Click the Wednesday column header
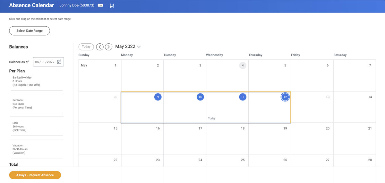The image size is (385, 183). (214, 55)
